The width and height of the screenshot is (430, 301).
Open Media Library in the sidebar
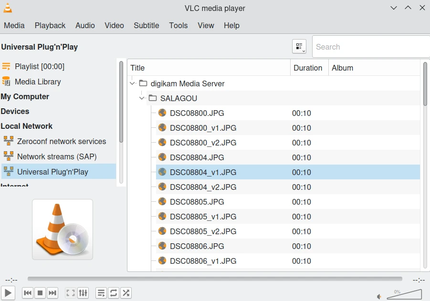pyautogui.click(x=38, y=82)
